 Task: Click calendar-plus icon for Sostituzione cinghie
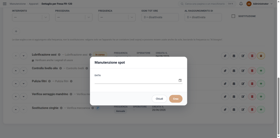pyautogui.click(x=234, y=110)
